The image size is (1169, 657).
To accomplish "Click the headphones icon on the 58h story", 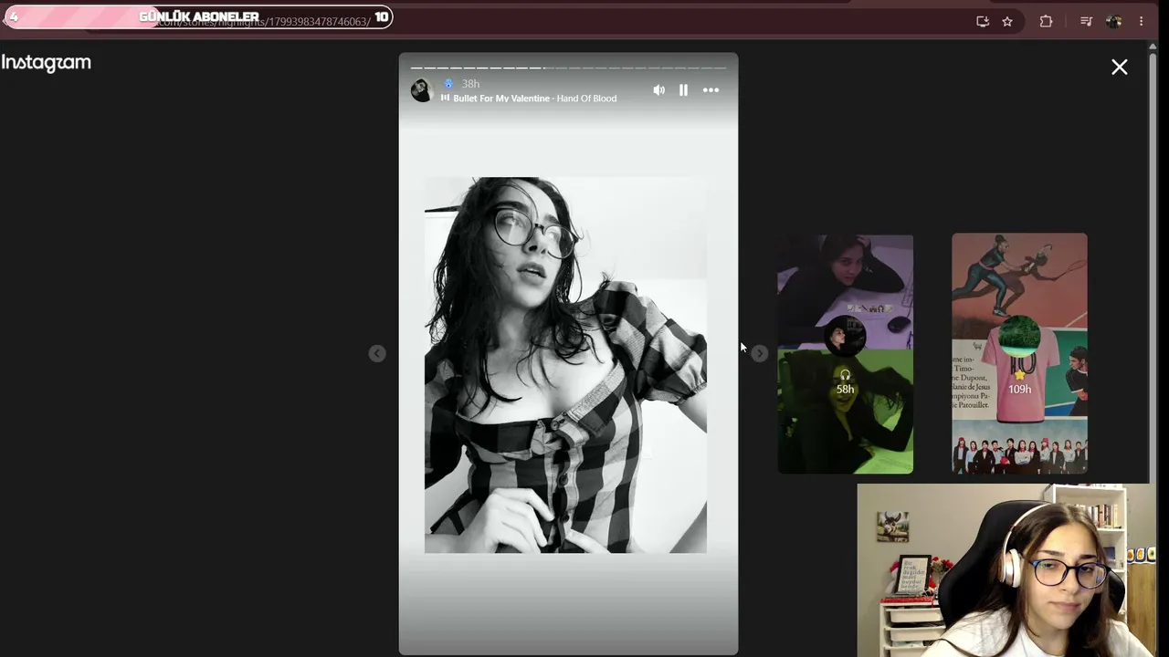I will [845, 374].
